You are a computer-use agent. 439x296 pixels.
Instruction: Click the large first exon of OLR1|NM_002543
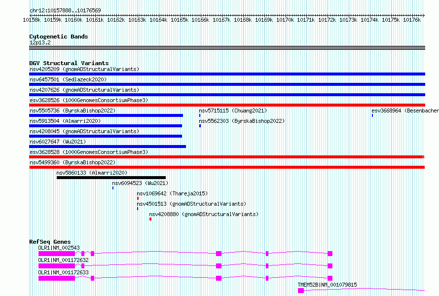tap(57, 254)
